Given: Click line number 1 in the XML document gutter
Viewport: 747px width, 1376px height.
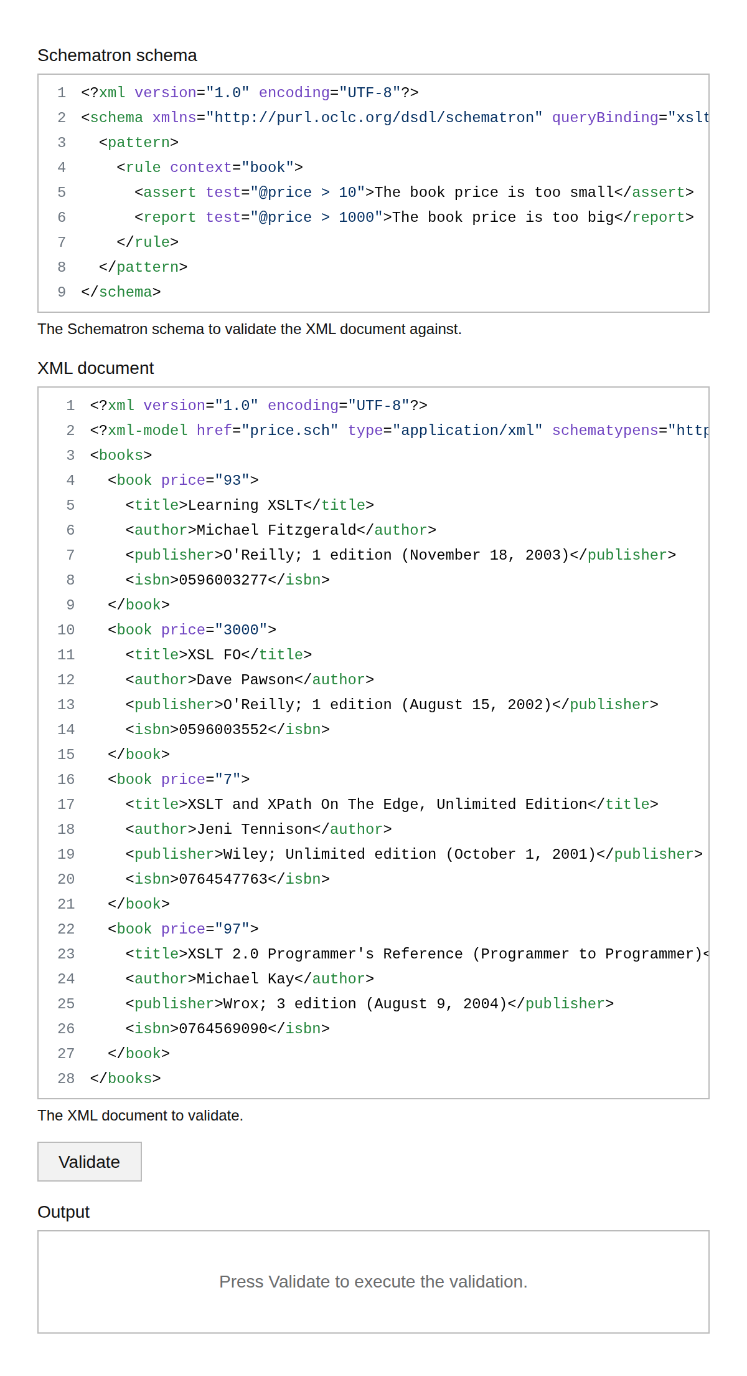Looking at the screenshot, I should coord(70,406).
